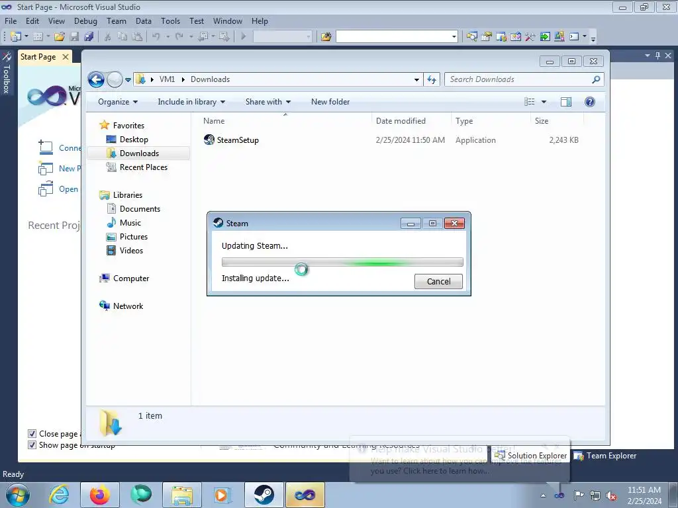Screen dimensions: 678x508
Task: Toggle the Explorer preview pane icon
Action: [566, 102]
